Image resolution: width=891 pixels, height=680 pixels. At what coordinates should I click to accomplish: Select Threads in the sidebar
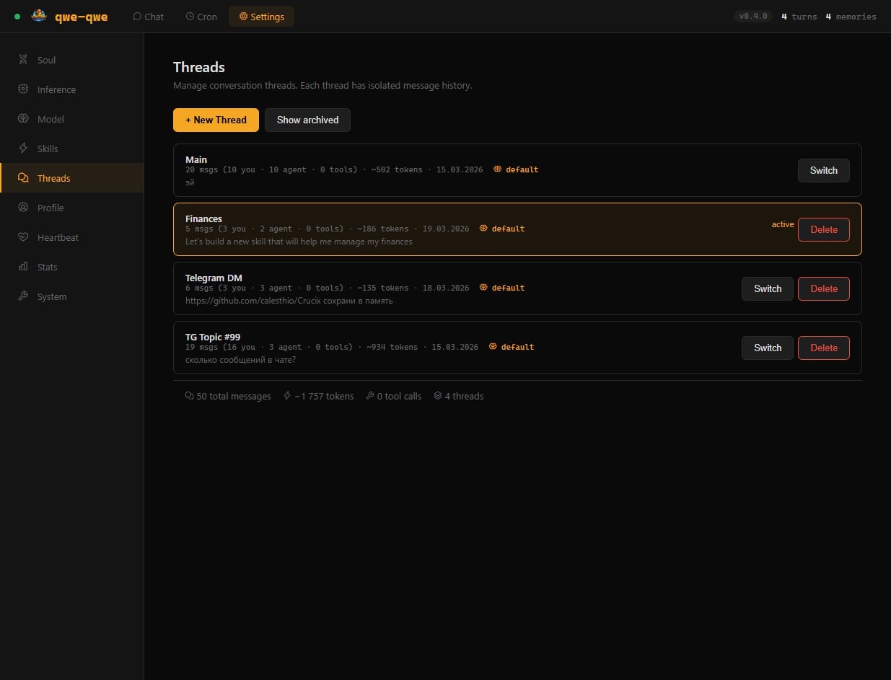72,178
